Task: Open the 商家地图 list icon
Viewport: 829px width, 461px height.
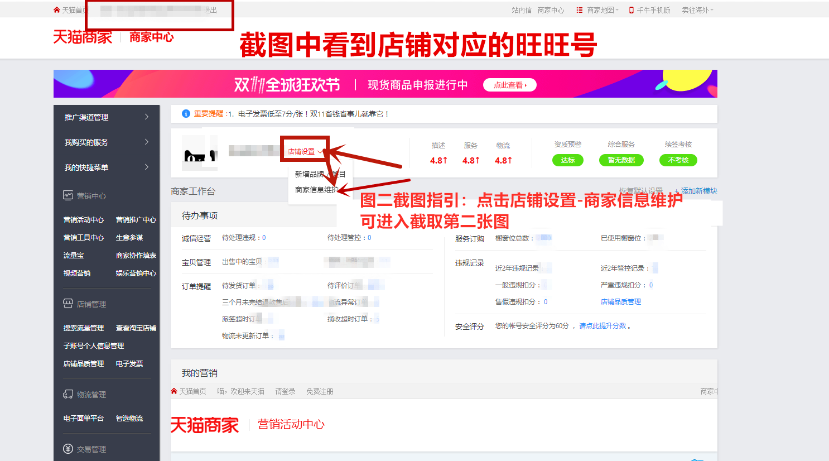Action: (x=580, y=10)
